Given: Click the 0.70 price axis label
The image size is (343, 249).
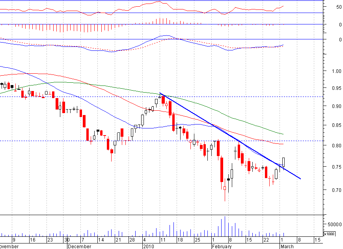Looking at the screenshot, I should click(336, 190).
